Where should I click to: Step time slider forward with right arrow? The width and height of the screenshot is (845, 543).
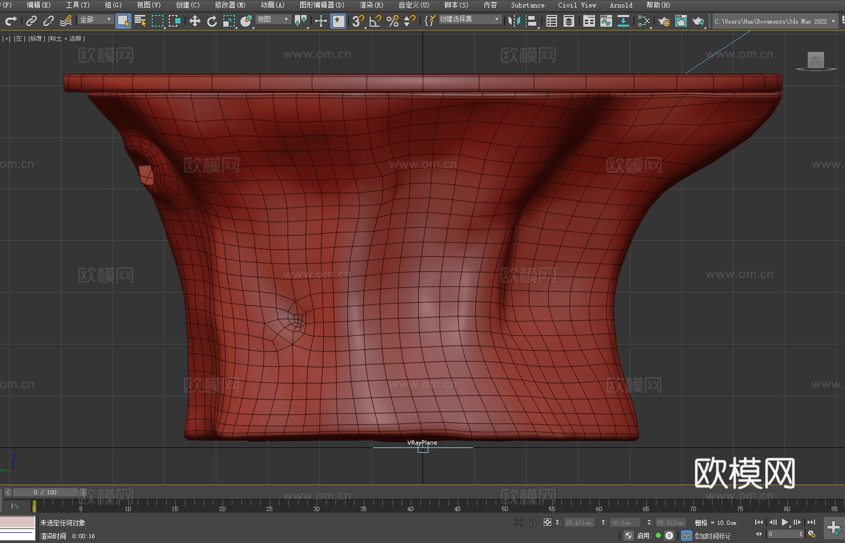pos(83,492)
